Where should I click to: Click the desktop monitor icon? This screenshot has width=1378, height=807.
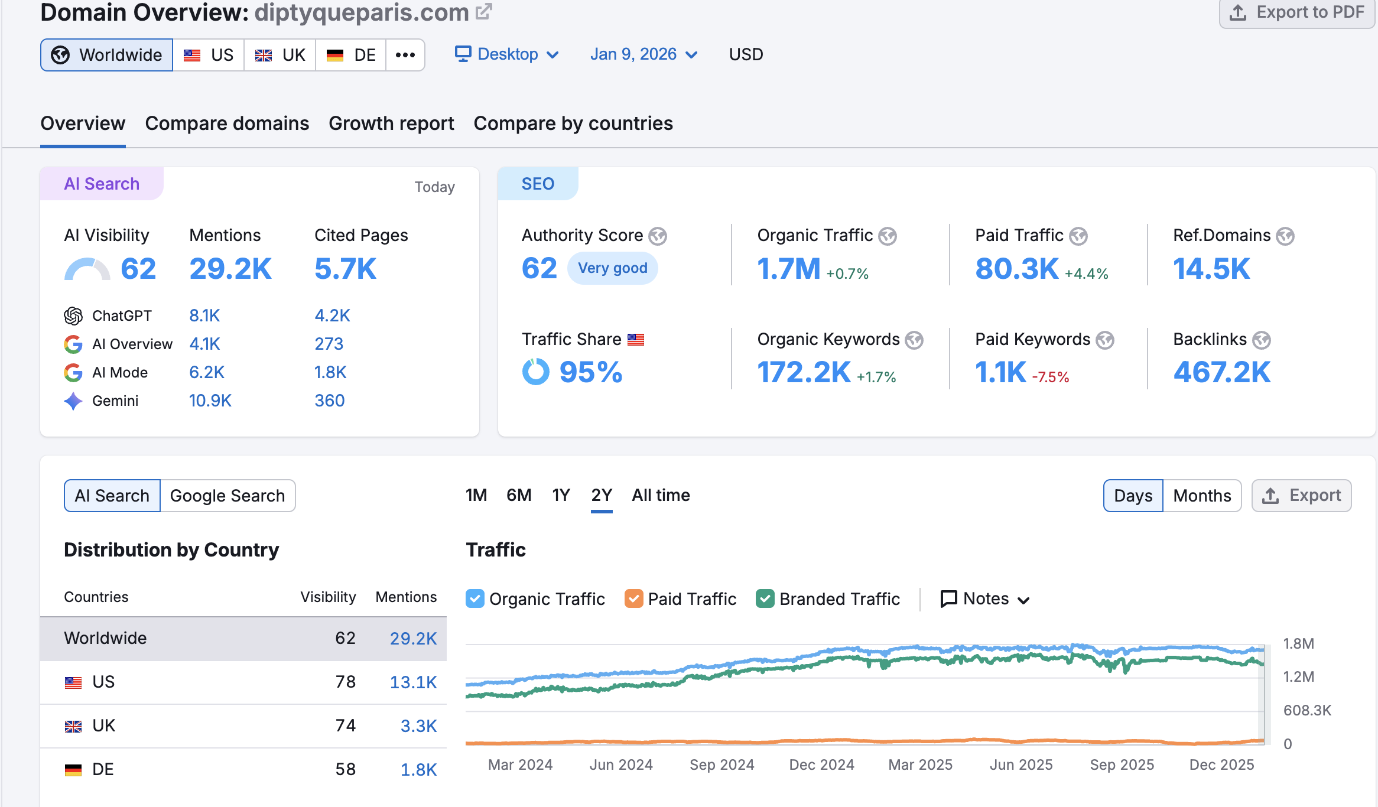click(463, 54)
